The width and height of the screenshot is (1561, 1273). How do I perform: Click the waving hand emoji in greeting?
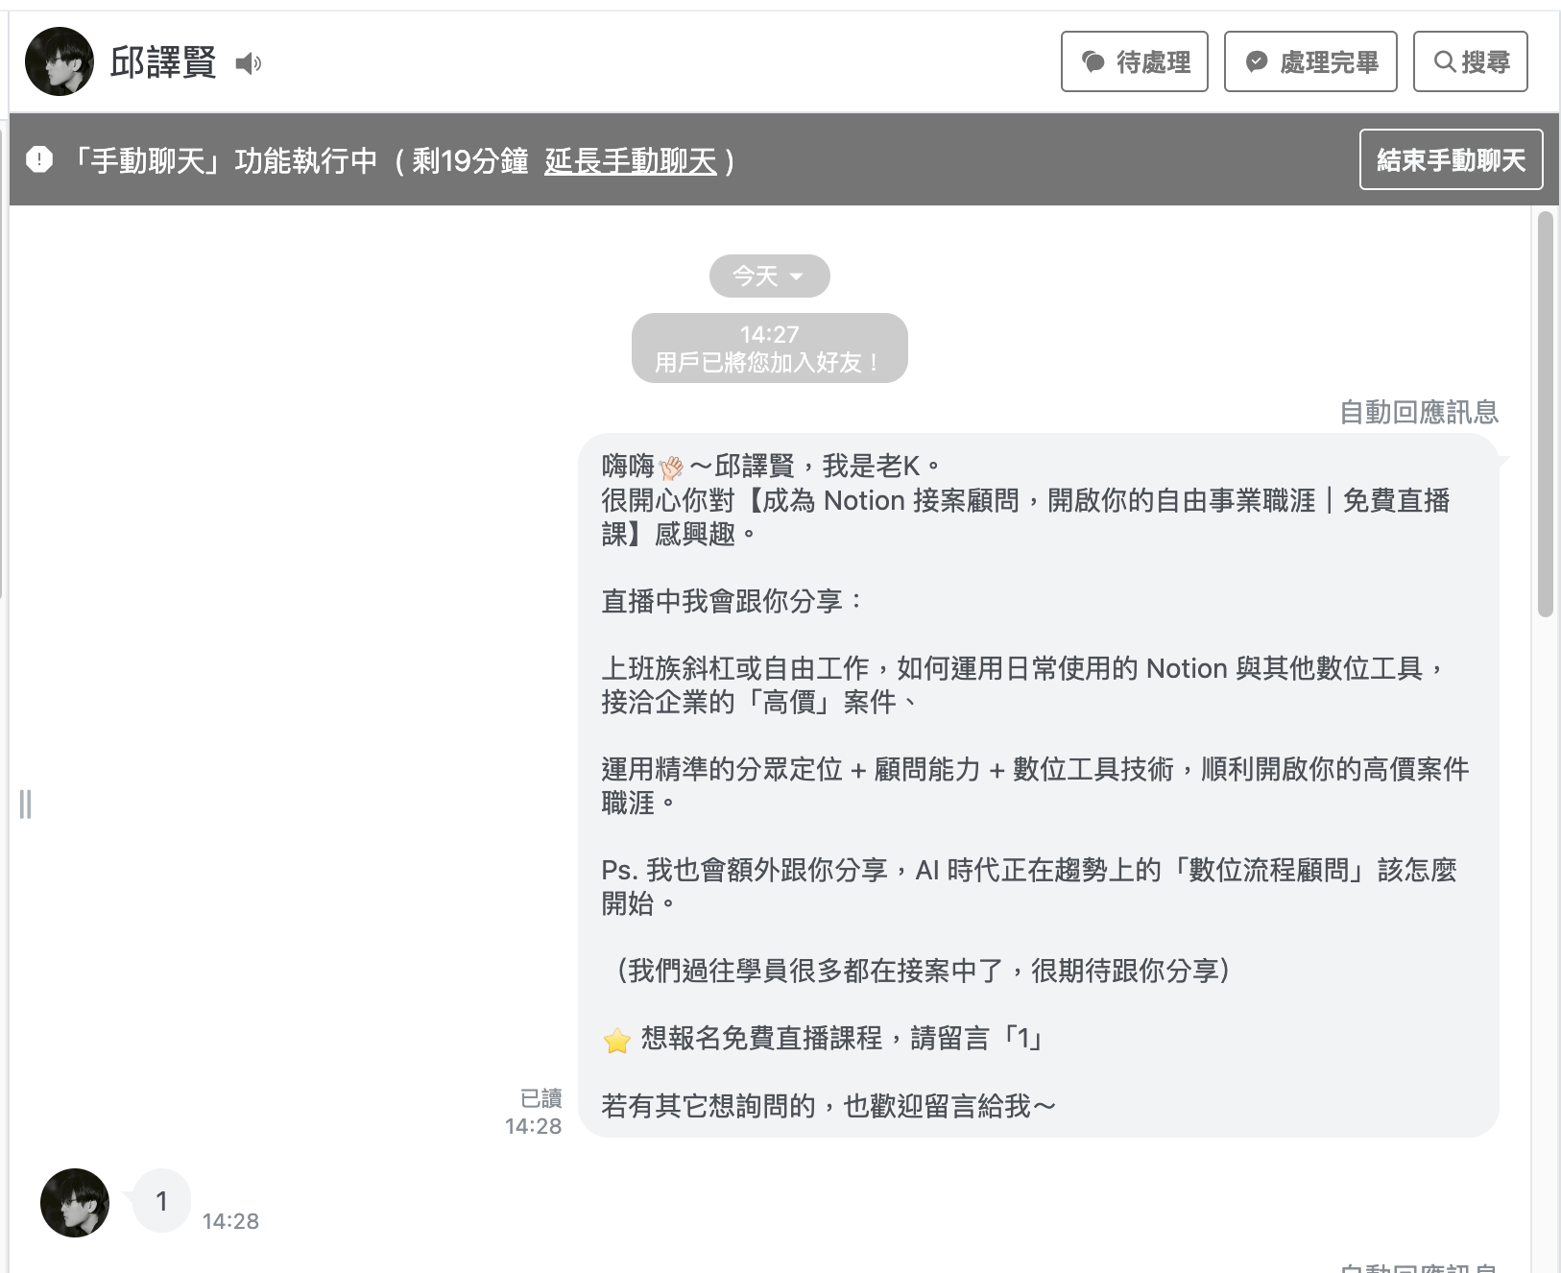pyautogui.click(x=671, y=468)
